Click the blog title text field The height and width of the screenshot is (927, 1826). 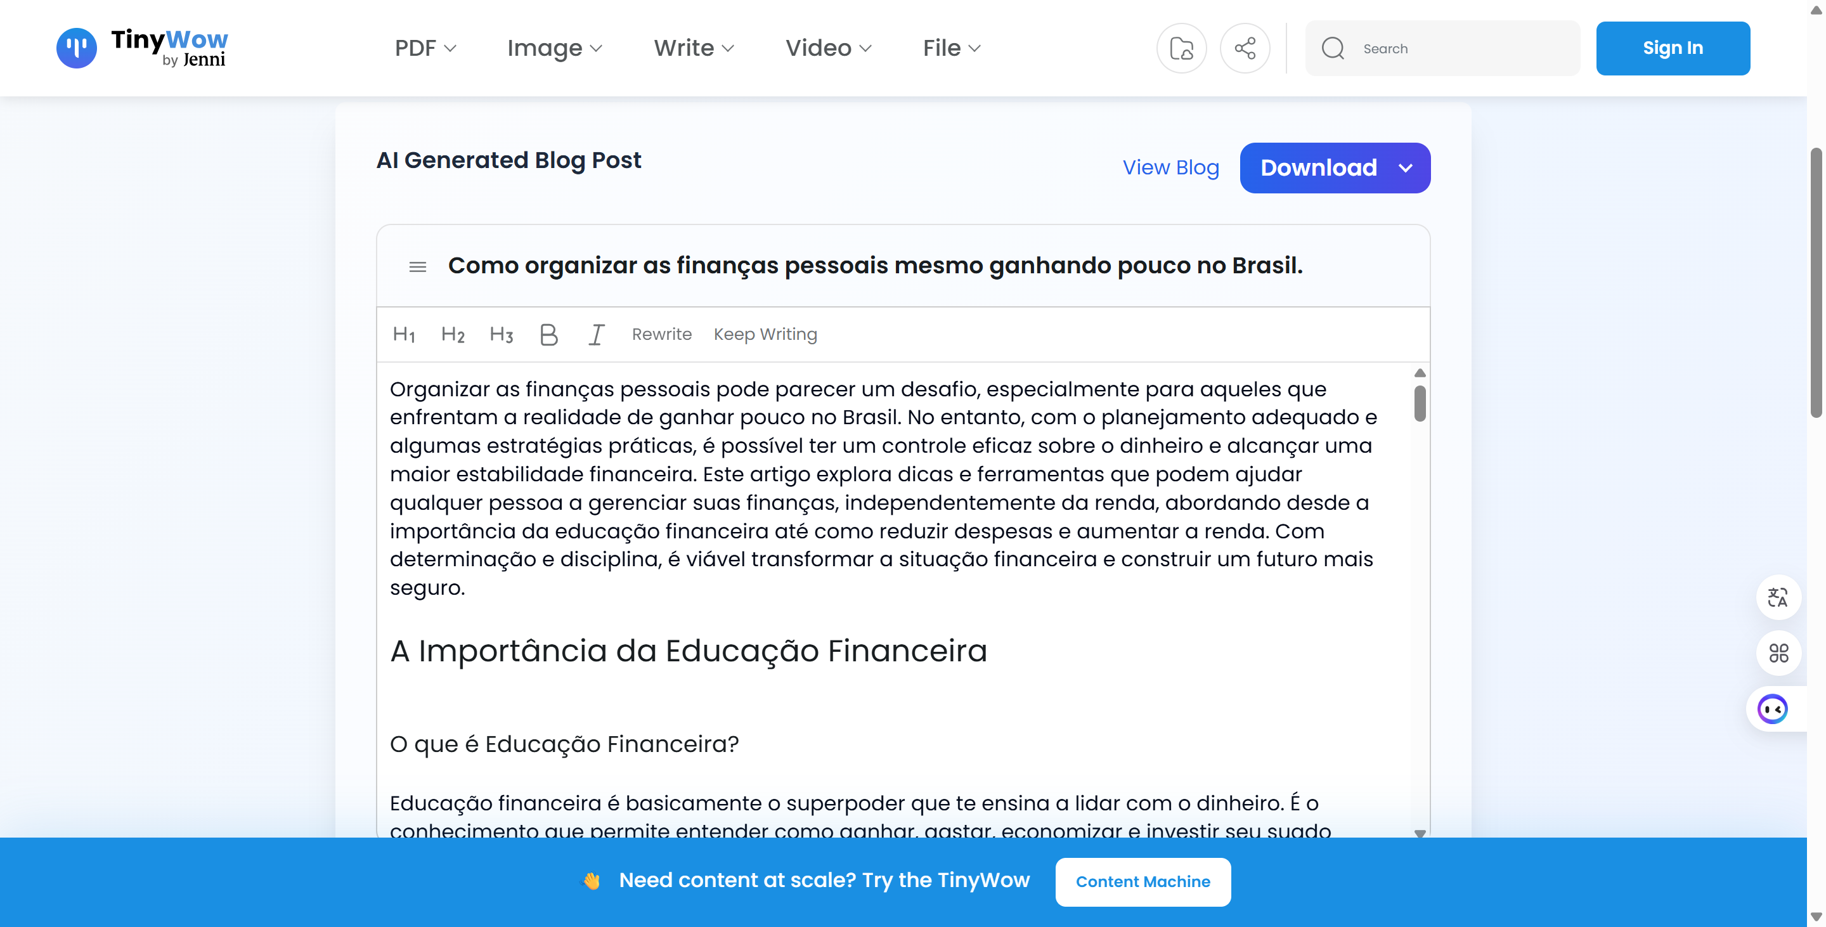click(x=875, y=266)
